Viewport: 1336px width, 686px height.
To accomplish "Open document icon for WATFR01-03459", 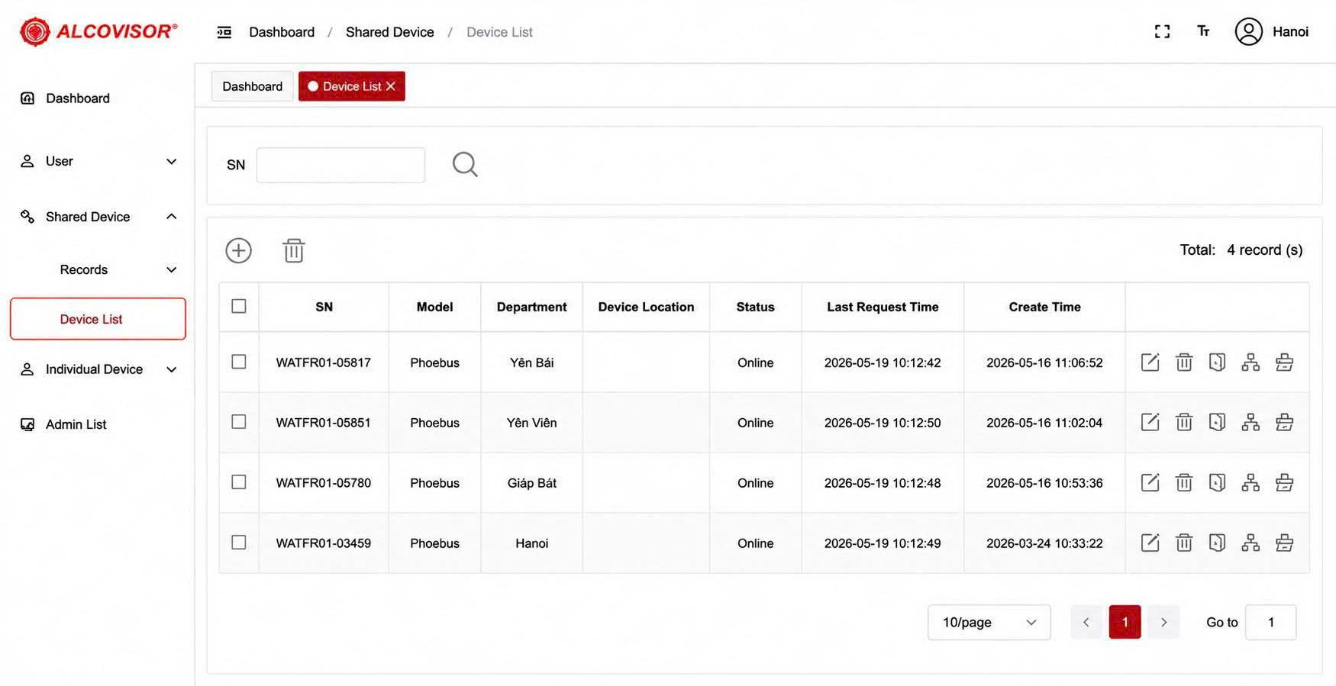I will tap(1218, 543).
